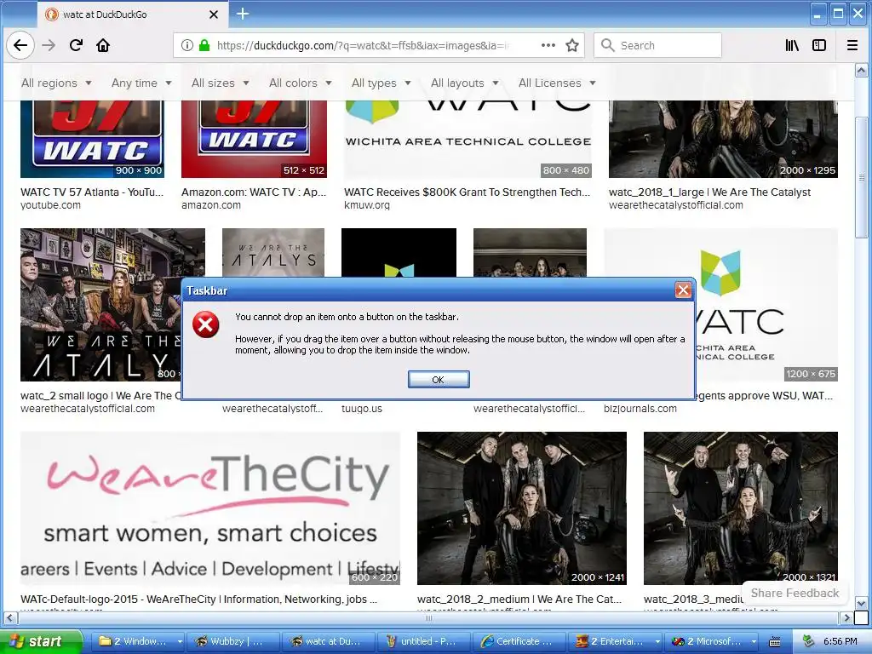Open the WATC TV 57 Atlanta thumbnail
Viewport: 872px width, 654px height.
[x=92, y=139]
